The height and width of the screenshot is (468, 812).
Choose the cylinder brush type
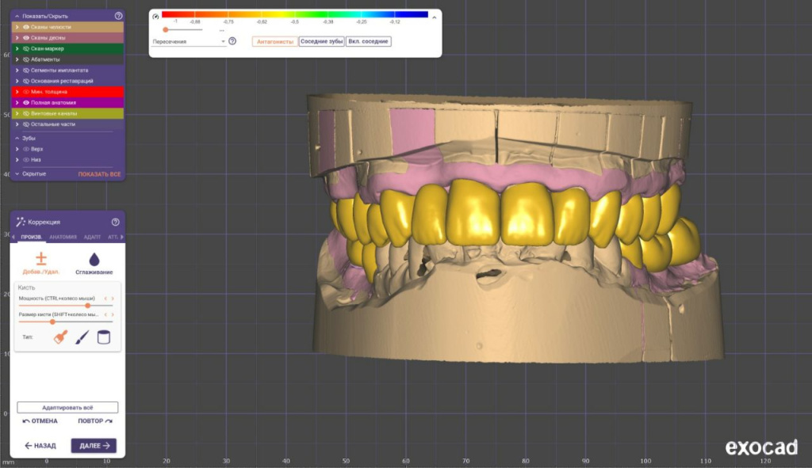tap(103, 337)
